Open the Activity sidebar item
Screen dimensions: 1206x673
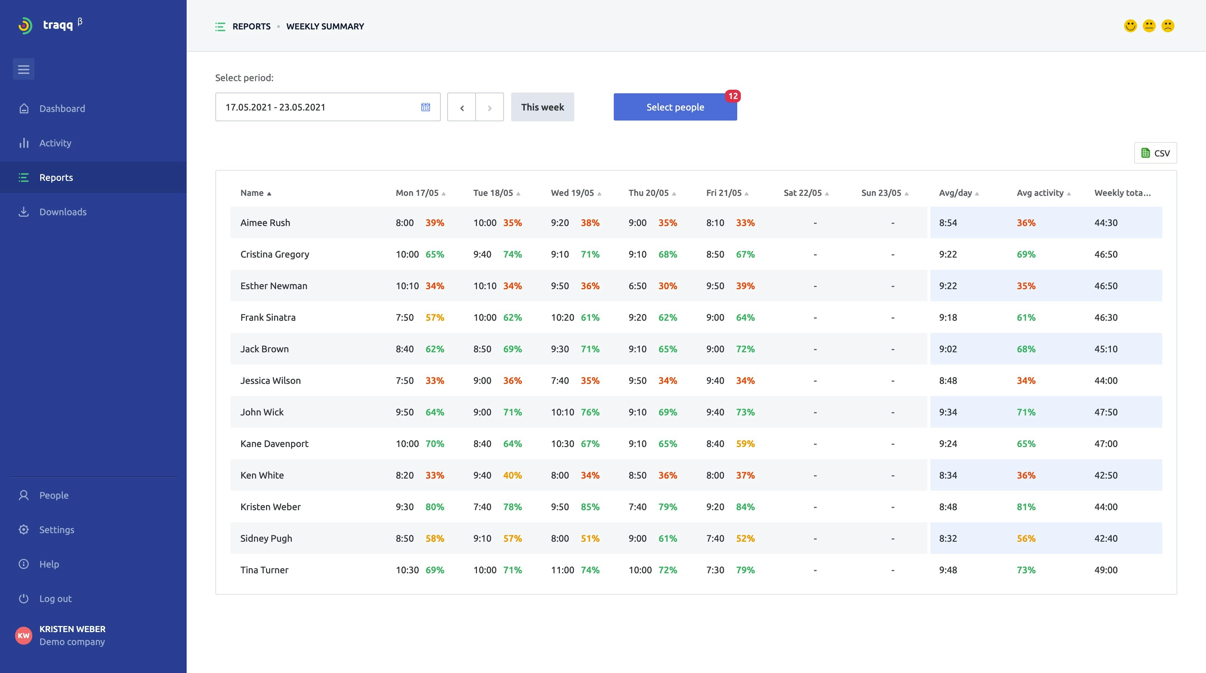(x=55, y=143)
